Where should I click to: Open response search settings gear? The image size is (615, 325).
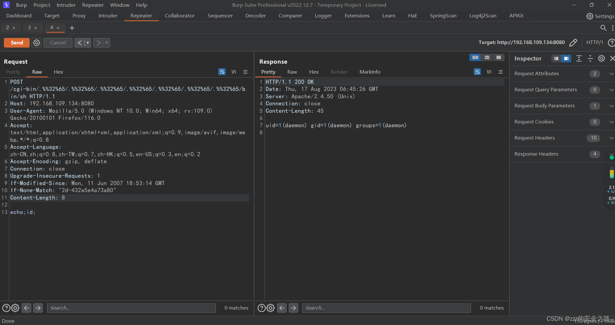click(x=271, y=308)
